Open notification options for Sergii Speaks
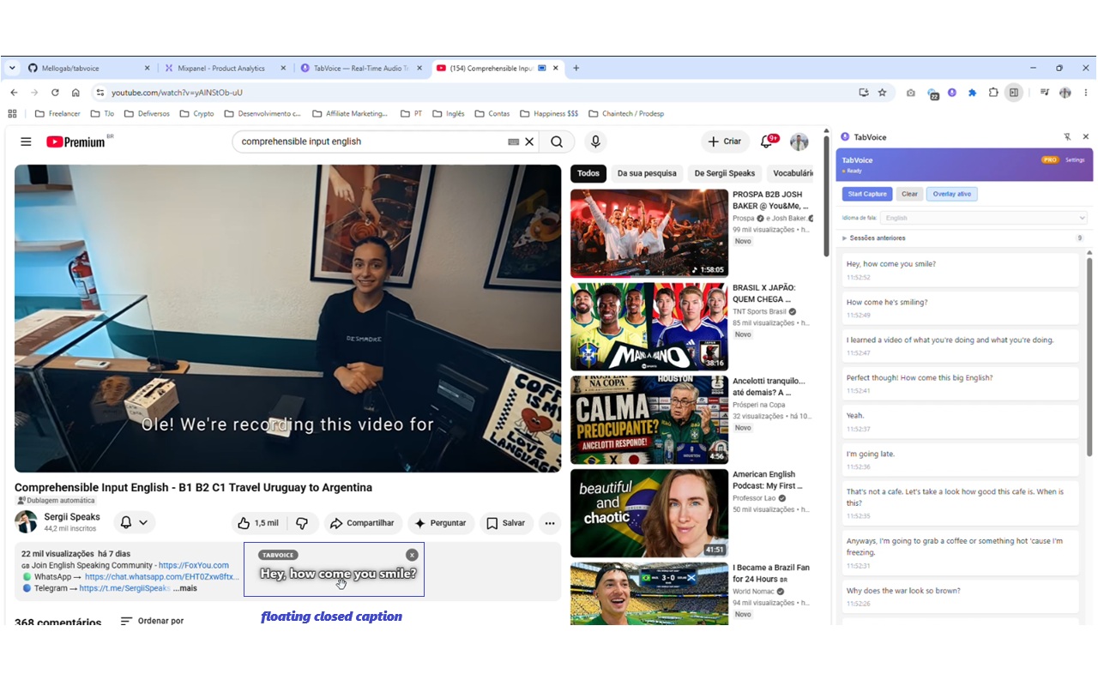Screen dimensions: 1098x686 134,522
